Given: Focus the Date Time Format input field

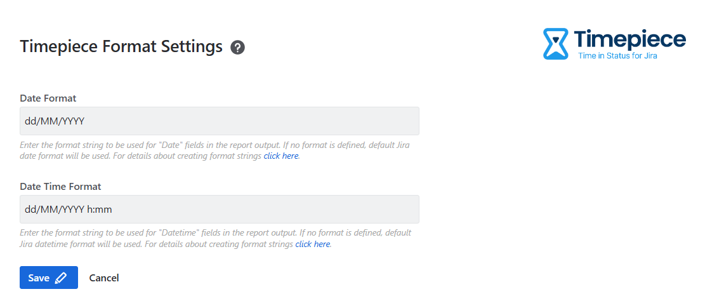Looking at the screenshot, I should 219,209.
